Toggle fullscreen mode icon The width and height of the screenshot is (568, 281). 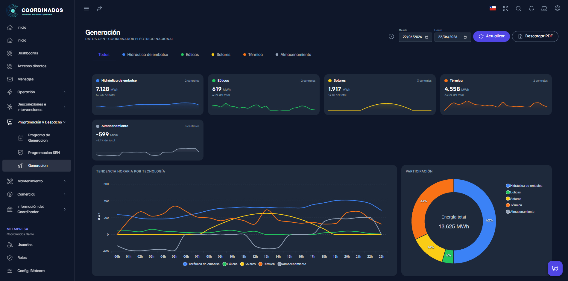click(x=506, y=9)
